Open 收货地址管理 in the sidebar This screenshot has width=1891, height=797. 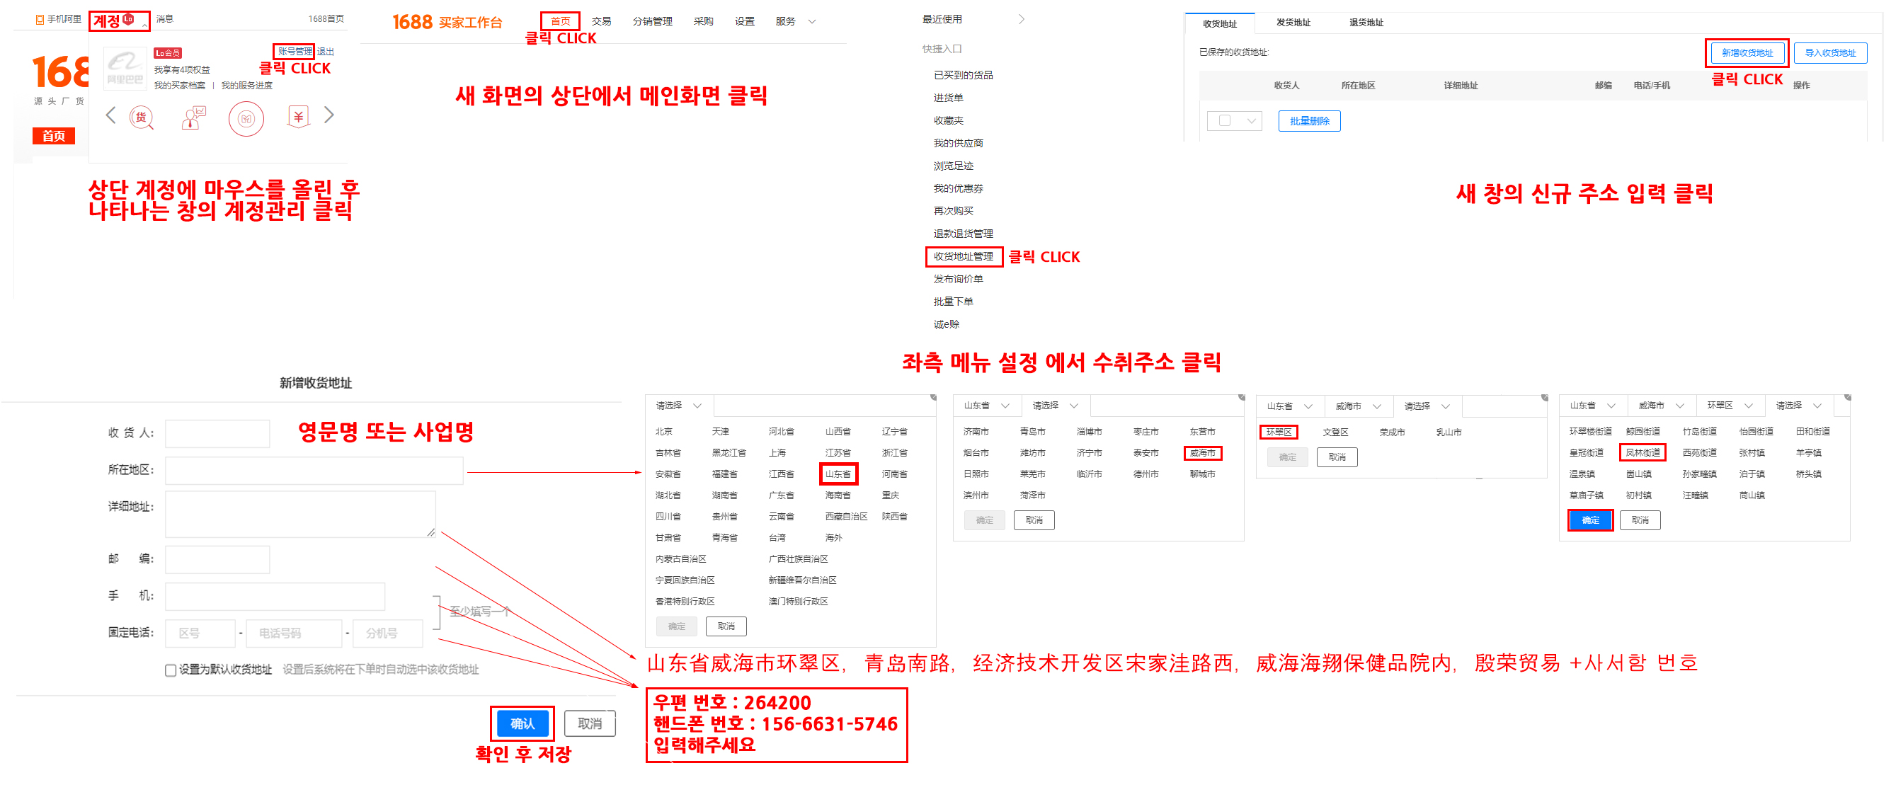963,256
